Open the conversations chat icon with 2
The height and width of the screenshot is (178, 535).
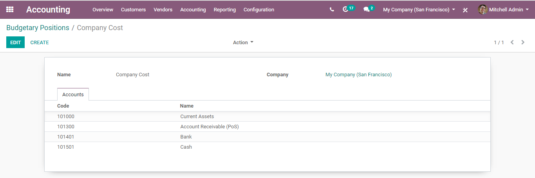pyautogui.click(x=369, y=9)
